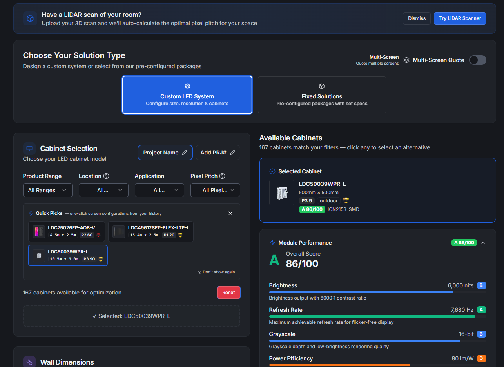The height and width of the screenshot is (367, 504).
Task: Open the Product Range dropdown
Action: coord(47,190)
